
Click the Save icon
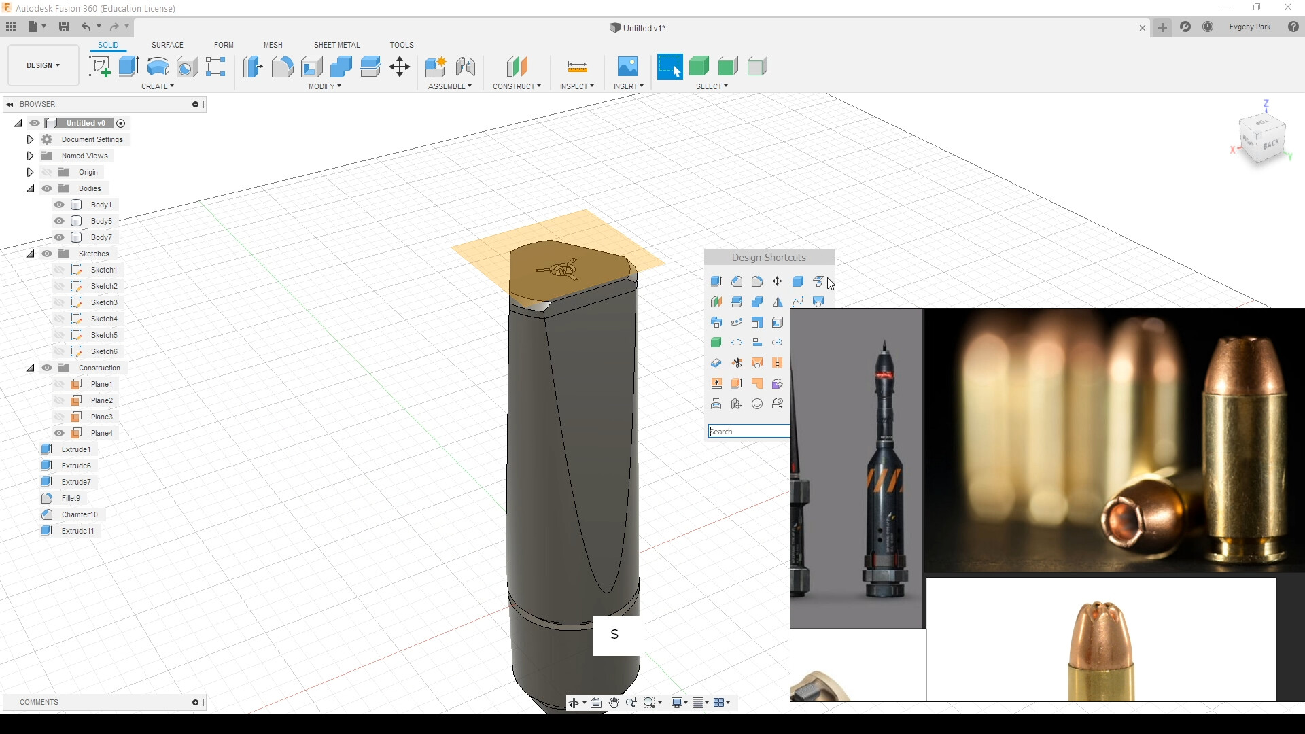[64, 27]
